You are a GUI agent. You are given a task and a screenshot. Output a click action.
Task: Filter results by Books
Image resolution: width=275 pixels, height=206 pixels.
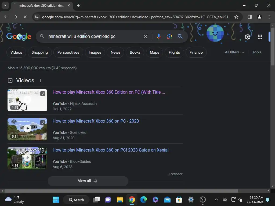tap(135, 52)
